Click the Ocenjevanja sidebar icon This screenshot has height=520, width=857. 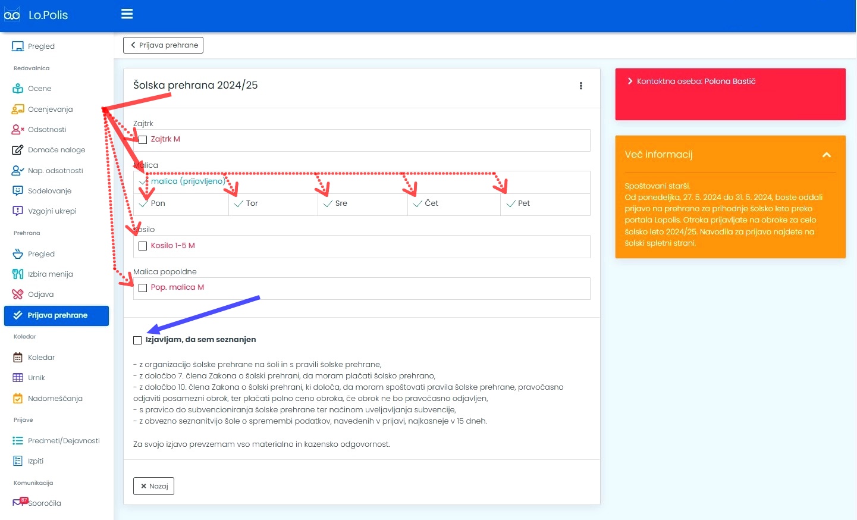(18, 109)
